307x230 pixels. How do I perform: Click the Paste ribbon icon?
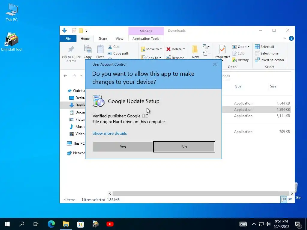coord(100,49)
